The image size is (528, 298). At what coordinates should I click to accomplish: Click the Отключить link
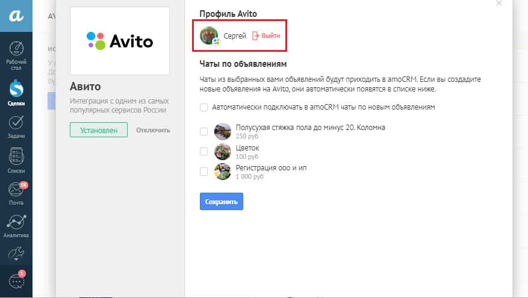[x=153, y=130]
